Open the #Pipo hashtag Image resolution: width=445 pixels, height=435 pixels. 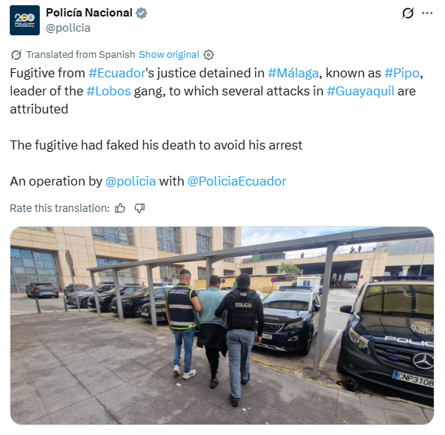[402, 73]
